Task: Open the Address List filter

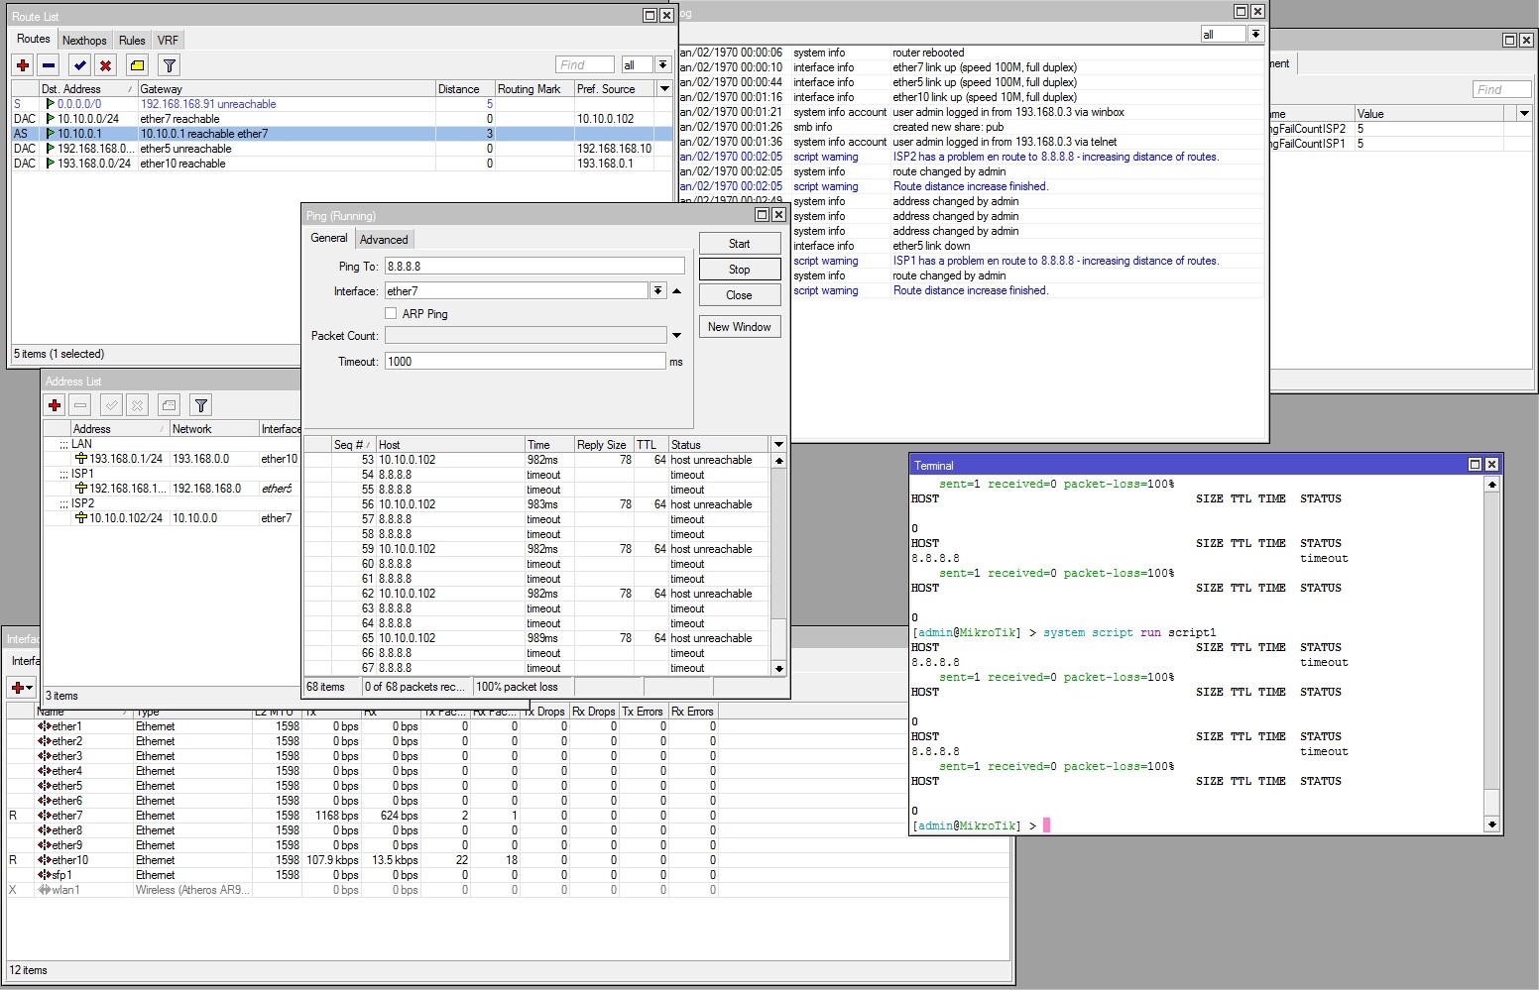Action: click(x=200, y=404)
